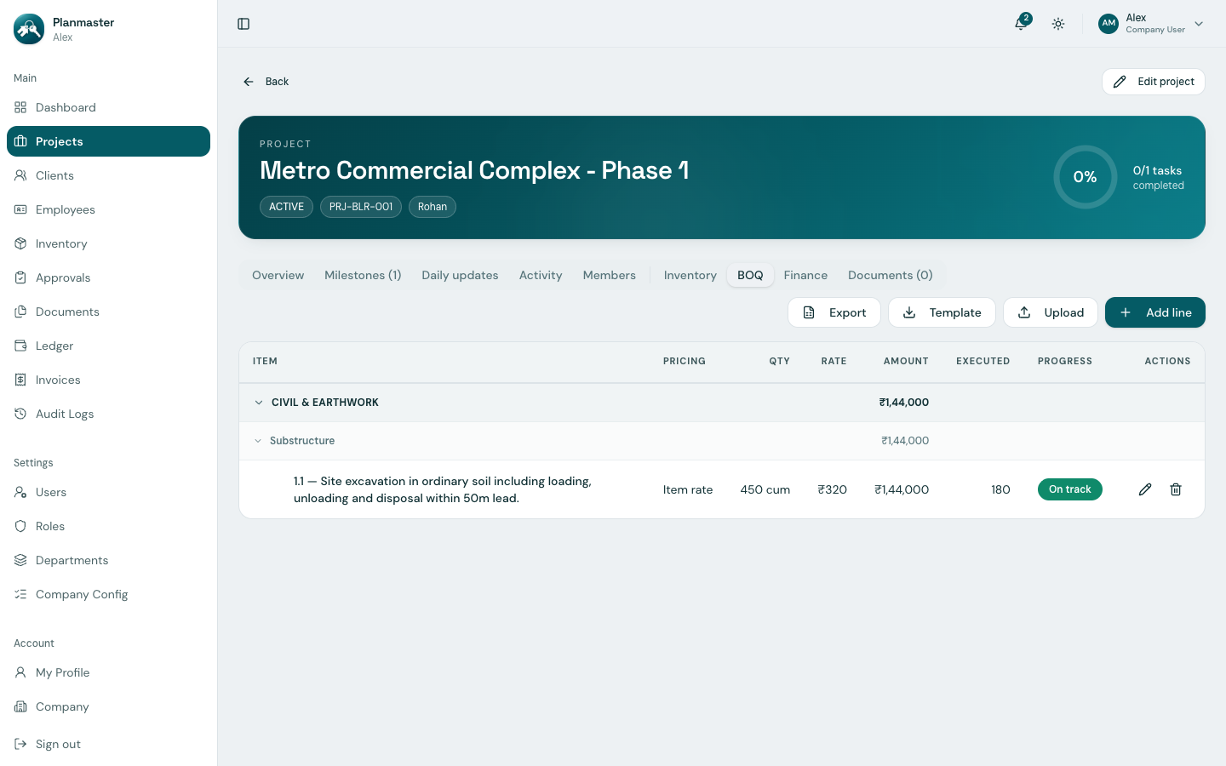Viewport: 1226px width, 766px height.
Task: Click Edit project button
Action: click(x=1154, y=82)
